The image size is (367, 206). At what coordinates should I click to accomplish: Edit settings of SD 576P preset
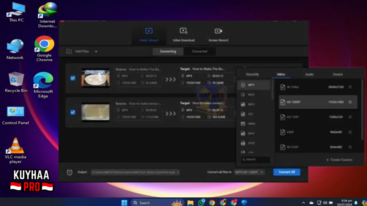click(350, 147)
